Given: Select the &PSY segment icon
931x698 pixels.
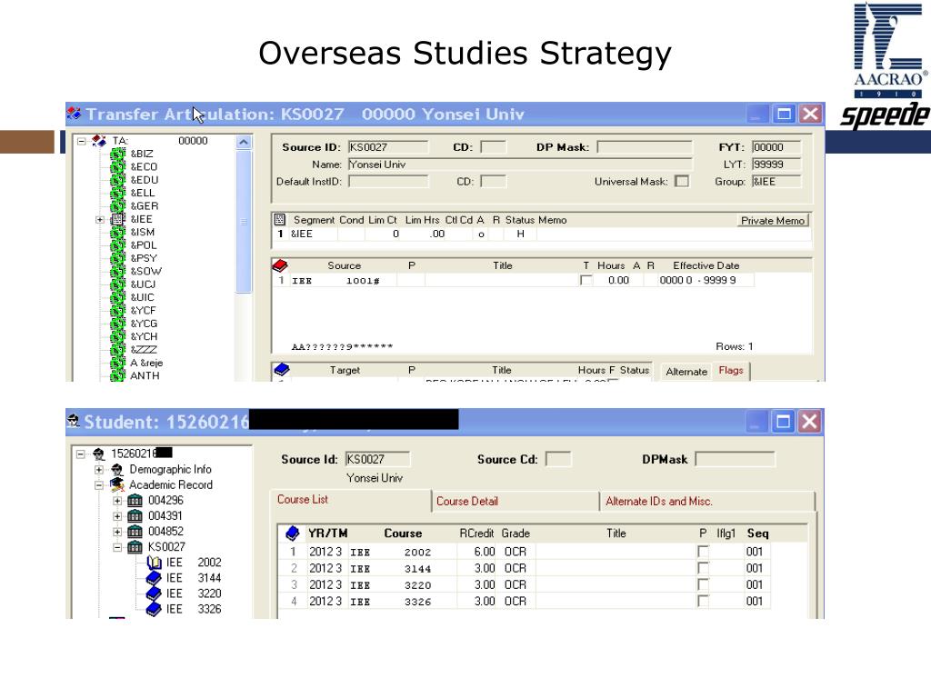Looking at the screenshot, I should [117, 258].
